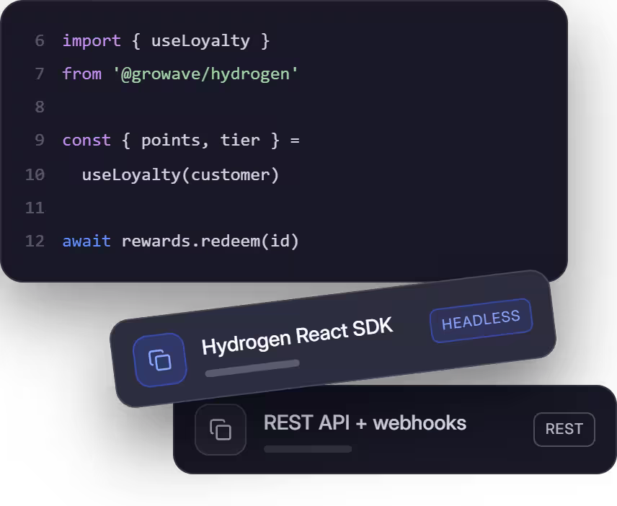Click line number 7 in the gutter
Image resolution: width=617 pixels, height=506 pixels.
pos(40,74)
